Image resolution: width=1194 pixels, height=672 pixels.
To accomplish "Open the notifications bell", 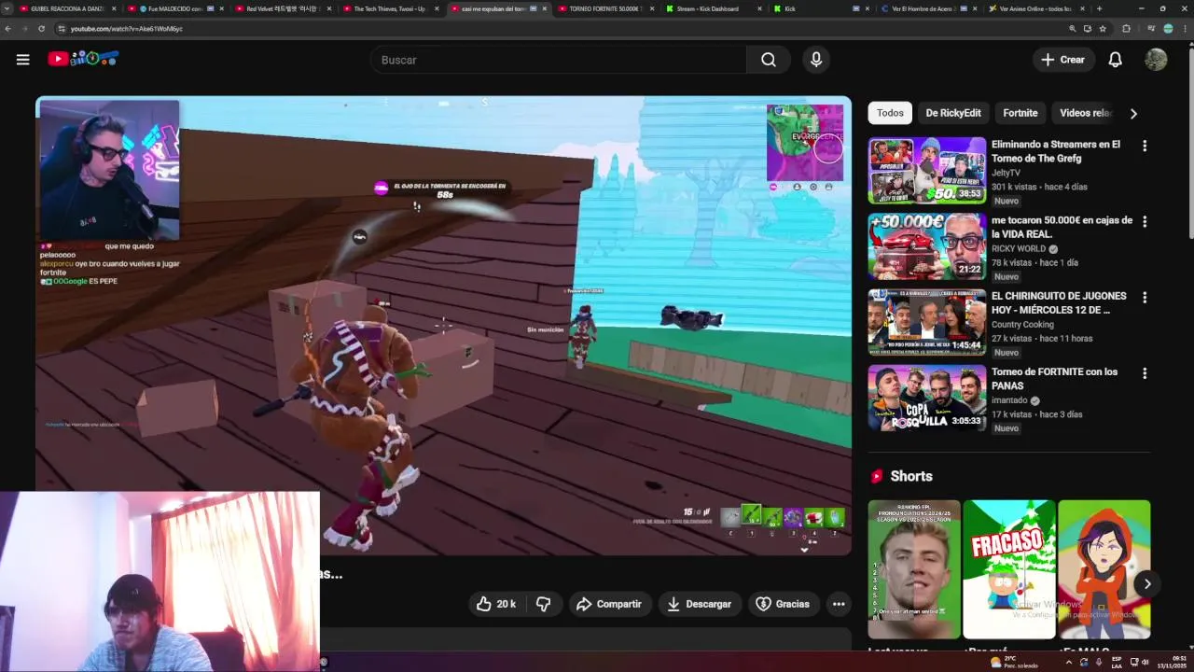I will tap(1115, 60).
